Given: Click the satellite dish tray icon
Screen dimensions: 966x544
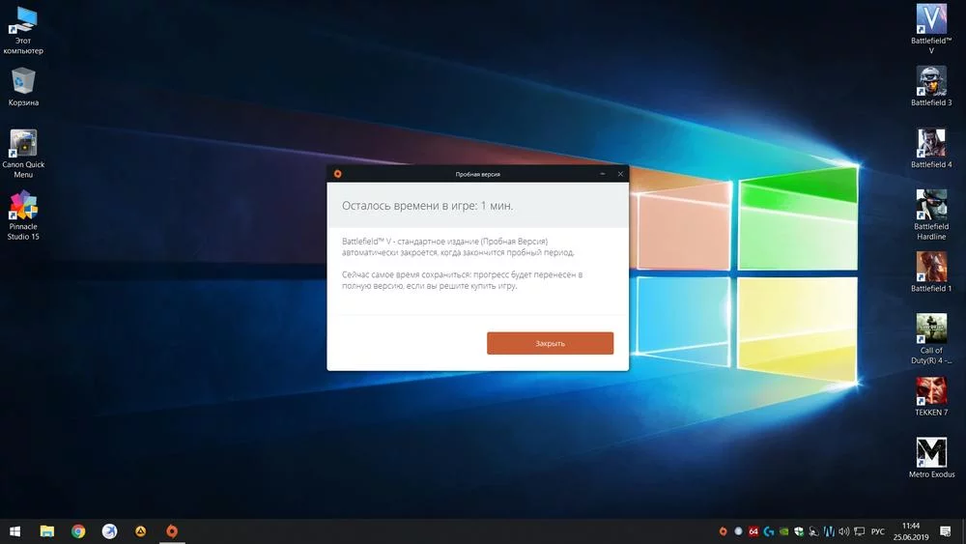Looking at the screenshot, I should point(813,531).
